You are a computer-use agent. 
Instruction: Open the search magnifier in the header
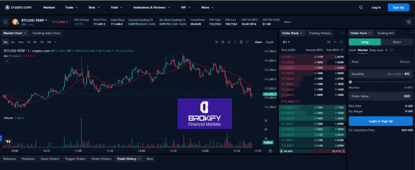(x=361, y=7)
